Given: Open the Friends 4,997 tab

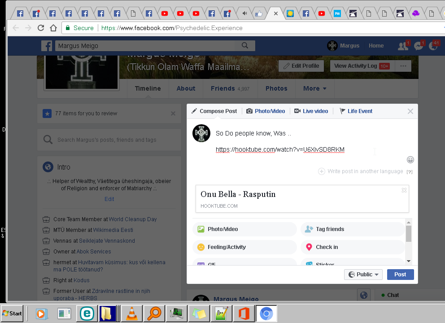Looking at the screenshot, I should coord(230,88).
